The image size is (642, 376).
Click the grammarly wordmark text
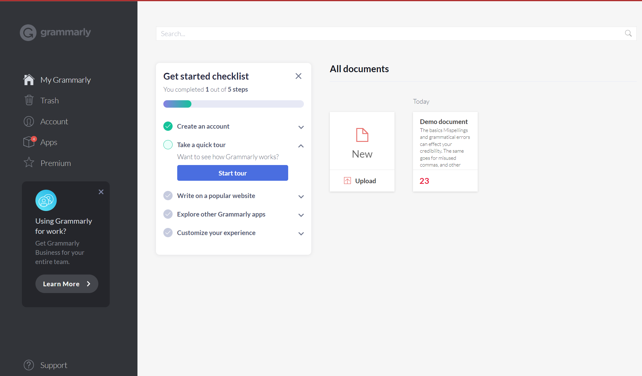(66, 32)
